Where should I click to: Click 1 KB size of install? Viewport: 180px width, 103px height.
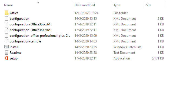(x=161, y=47)
